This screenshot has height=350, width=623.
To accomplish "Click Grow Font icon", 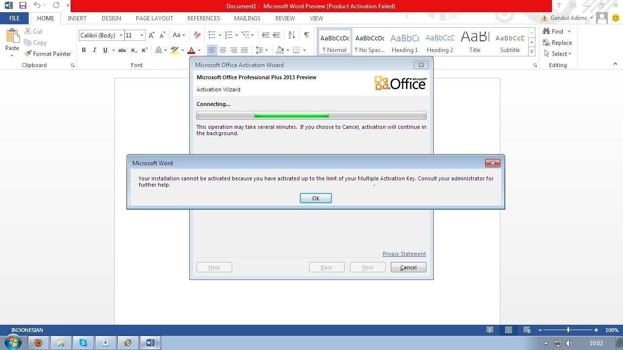I will pos(152,35).
